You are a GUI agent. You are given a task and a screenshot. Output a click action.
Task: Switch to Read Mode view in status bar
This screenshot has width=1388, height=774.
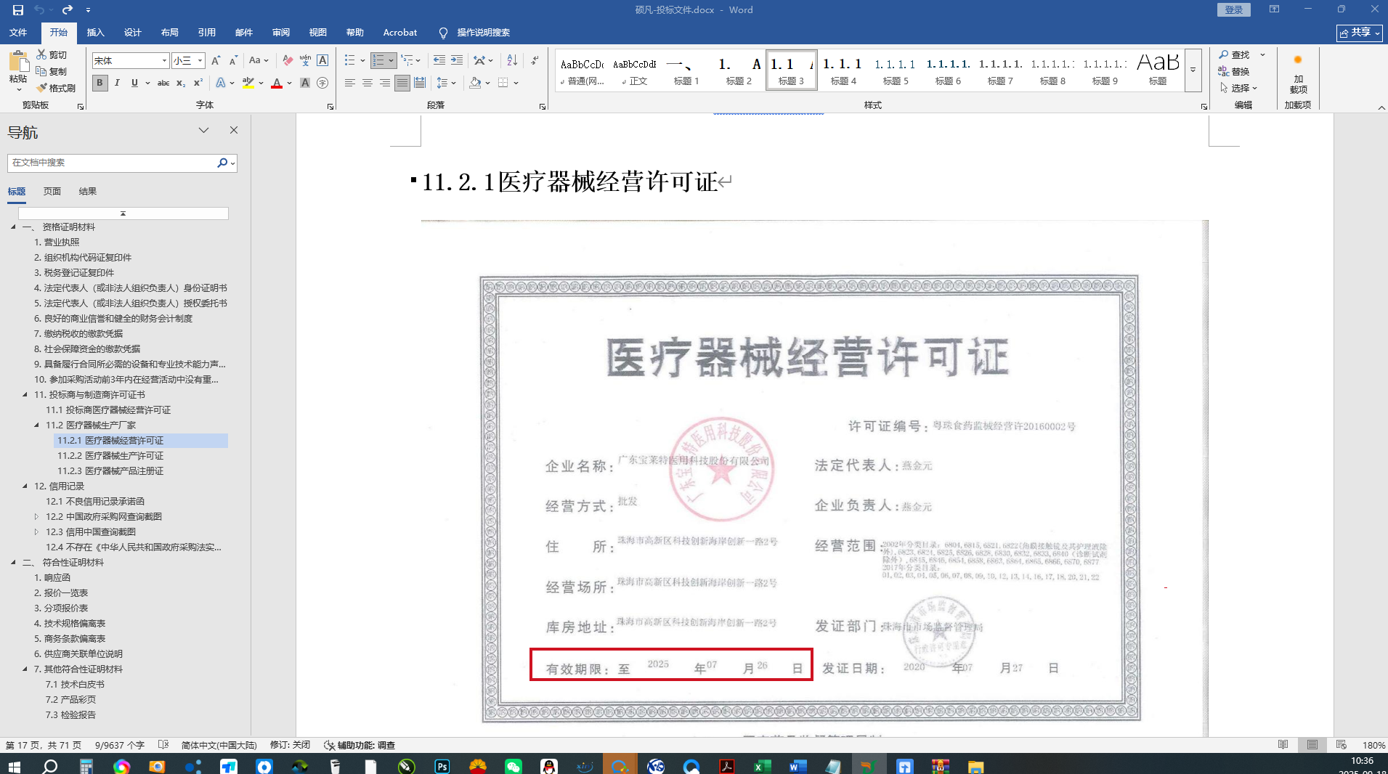(x=1283, y=745)
